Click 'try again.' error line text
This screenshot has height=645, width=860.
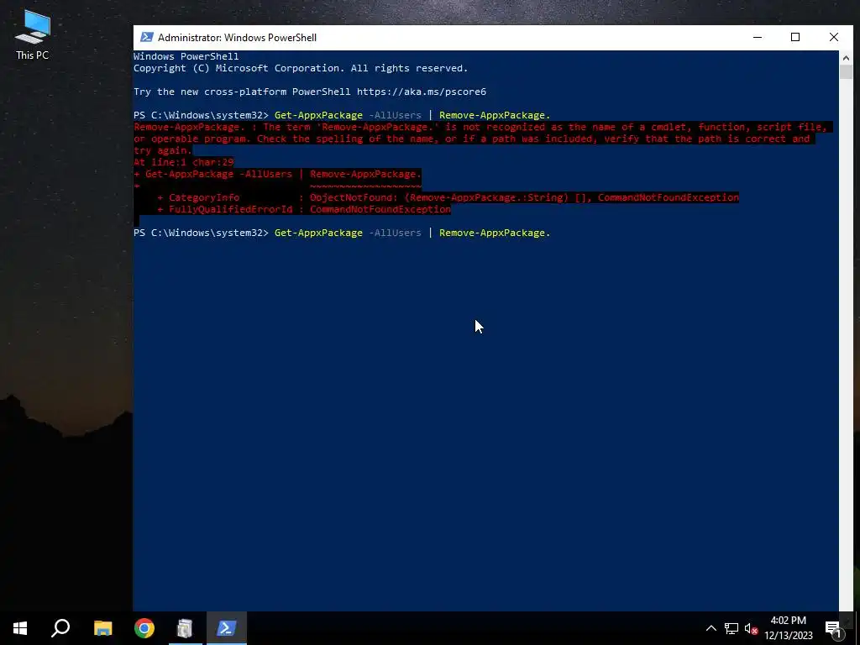pos(162,150)
